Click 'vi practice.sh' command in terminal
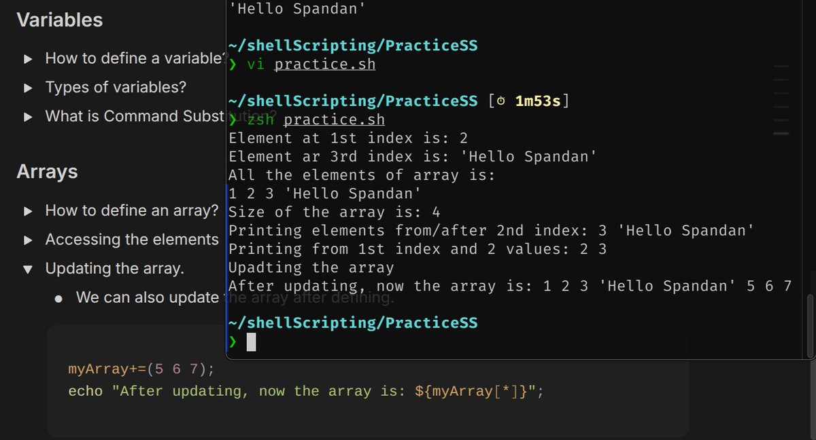This screenshot has height=440, width=816. (x=311, y=65)
